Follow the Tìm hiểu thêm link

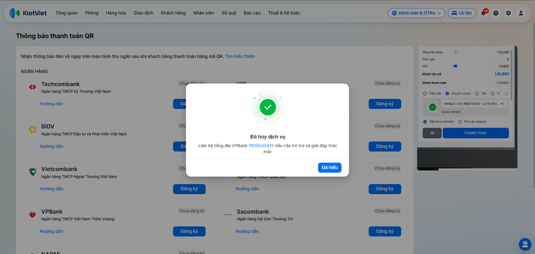pos(240,57)
